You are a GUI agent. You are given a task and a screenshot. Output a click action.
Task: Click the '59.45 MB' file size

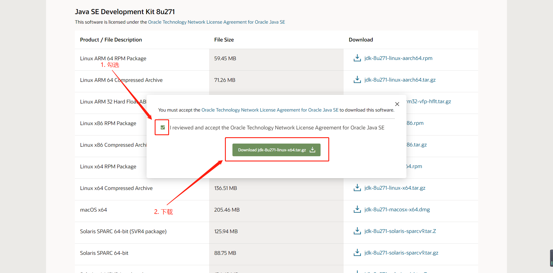(225, 59)
